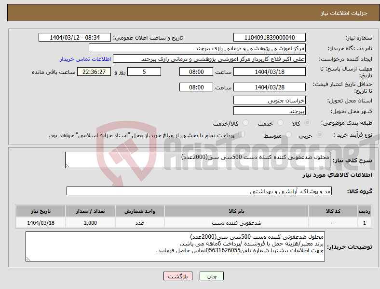Toggle the Islamic treasury payment checkbox
The width and height of the screenshot is (380, 289).
coord(242,134)
